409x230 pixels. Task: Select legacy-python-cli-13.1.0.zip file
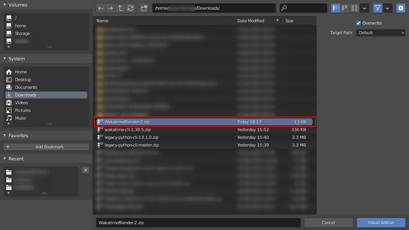click(205, 137)
